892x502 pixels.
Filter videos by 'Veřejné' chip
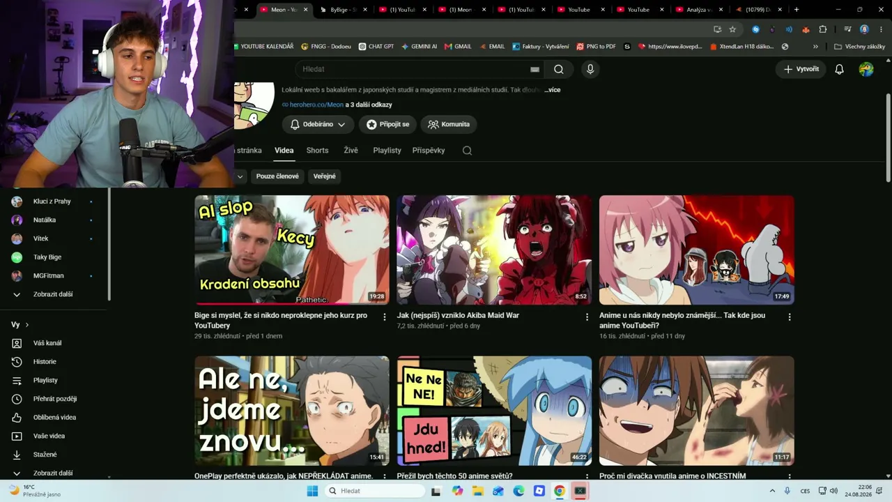324,176
